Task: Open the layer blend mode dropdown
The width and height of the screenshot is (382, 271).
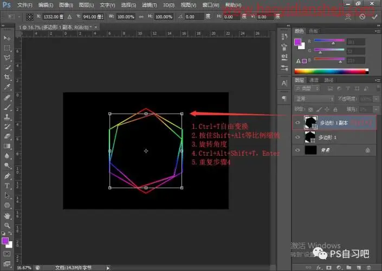Action: 314,99
